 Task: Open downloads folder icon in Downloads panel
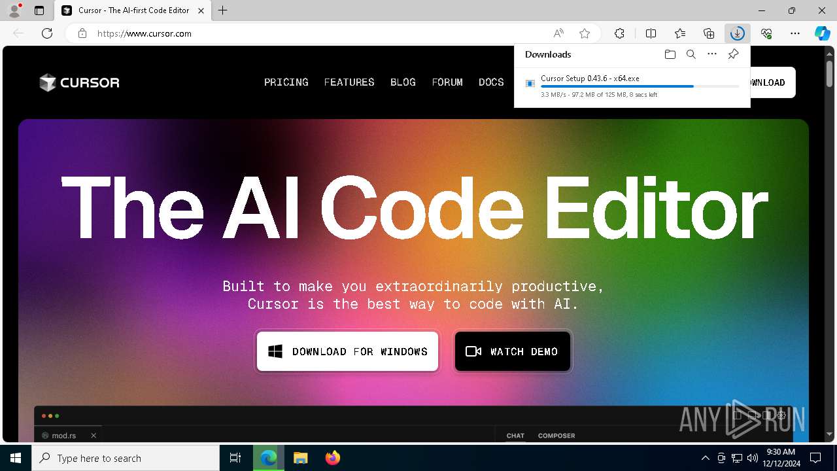pyautogui.click(x=670, y=54)
